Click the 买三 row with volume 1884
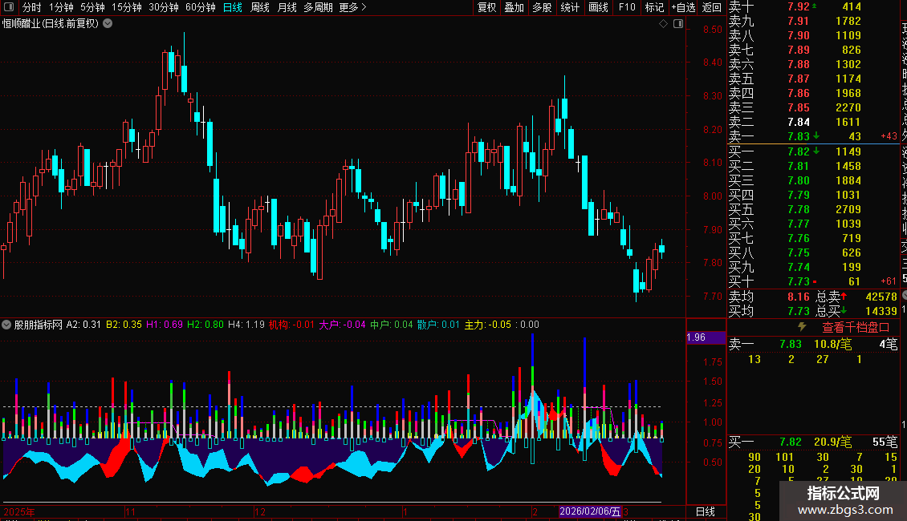 (x=813, y=180)
